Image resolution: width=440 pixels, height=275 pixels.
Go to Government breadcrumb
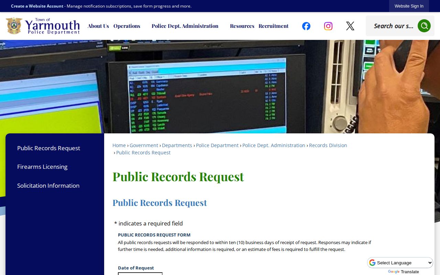coord(144,145)
